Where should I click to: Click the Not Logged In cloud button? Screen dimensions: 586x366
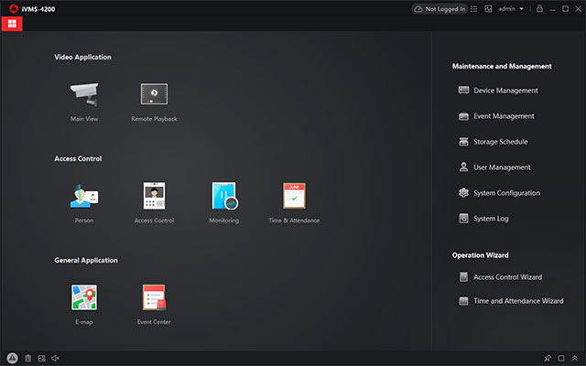[439, 9]
